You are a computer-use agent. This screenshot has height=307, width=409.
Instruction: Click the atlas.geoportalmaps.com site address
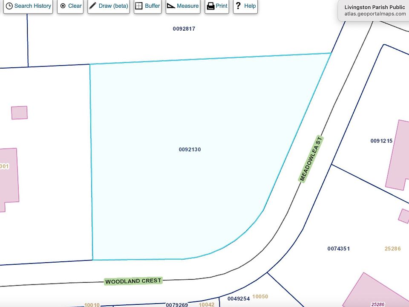click(375, 14)
